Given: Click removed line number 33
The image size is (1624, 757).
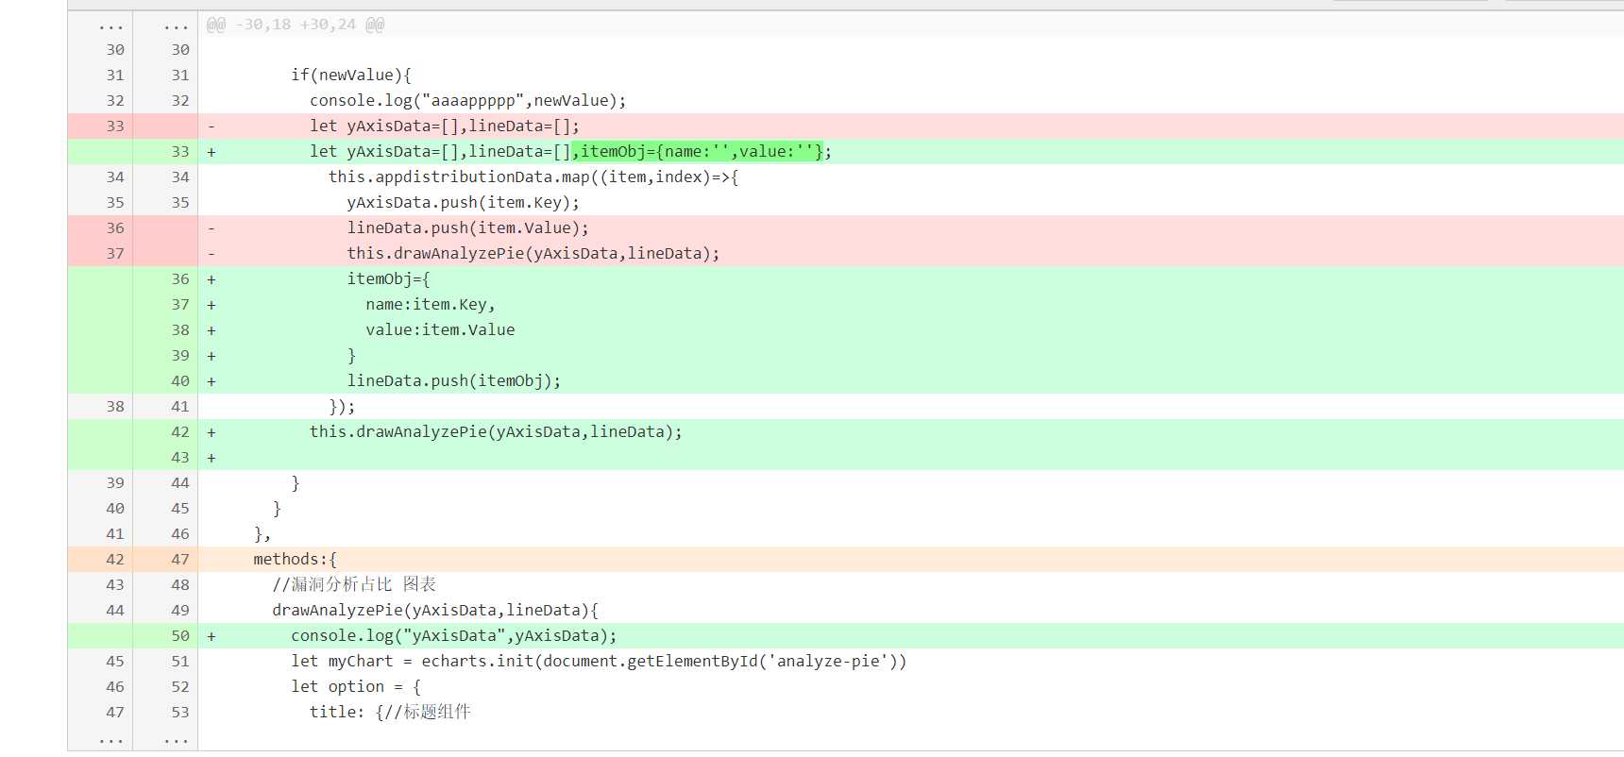Looking at the screenshot, I should pyautogui.click(x=115, y=126).
